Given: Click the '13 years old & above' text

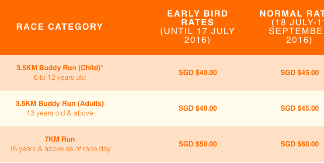Looking at the screenshot, I should pyautogui.click(x=60, y=113).
